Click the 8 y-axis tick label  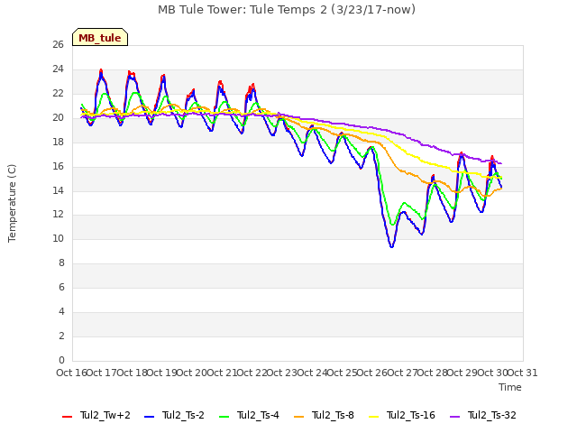[x=61, y=263]
